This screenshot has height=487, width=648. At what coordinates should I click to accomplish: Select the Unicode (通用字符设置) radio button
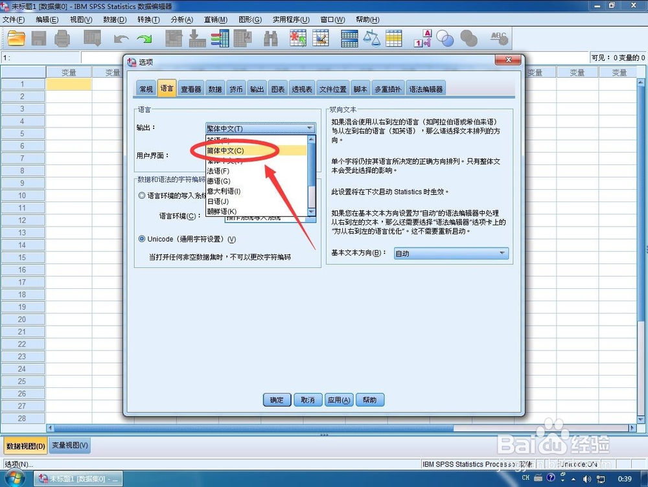142,239
